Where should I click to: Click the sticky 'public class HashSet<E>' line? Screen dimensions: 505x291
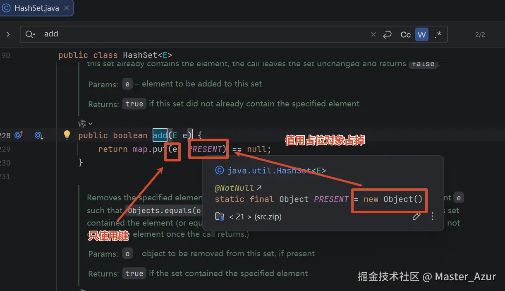click(x=115, y=55)
